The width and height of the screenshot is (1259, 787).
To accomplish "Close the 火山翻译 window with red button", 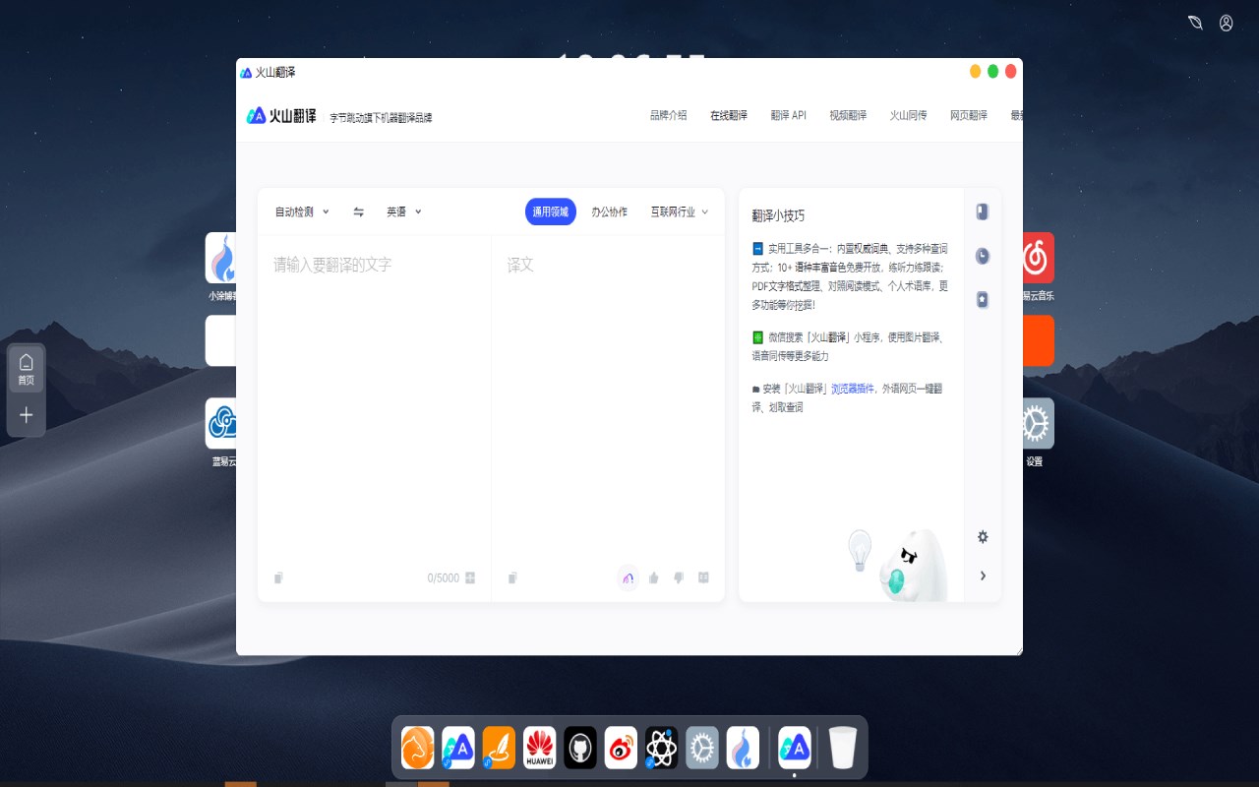I will point(1011,72).
